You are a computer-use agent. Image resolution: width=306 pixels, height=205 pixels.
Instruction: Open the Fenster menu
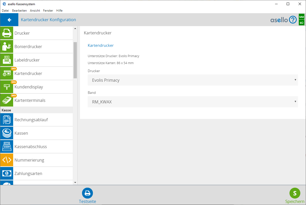48,11
